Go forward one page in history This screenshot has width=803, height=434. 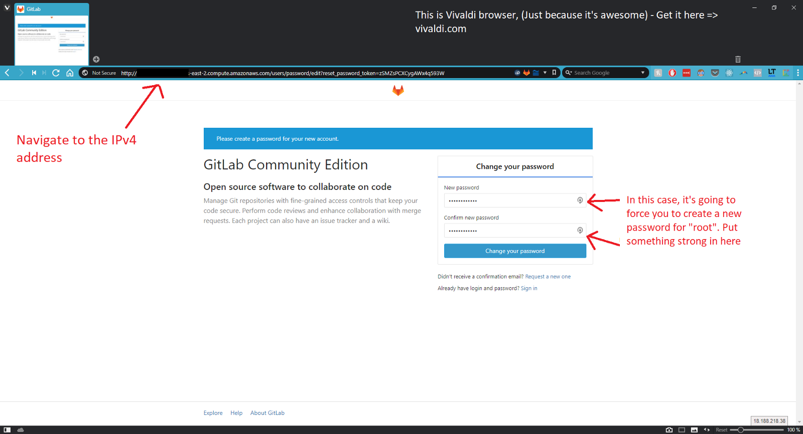21,73
